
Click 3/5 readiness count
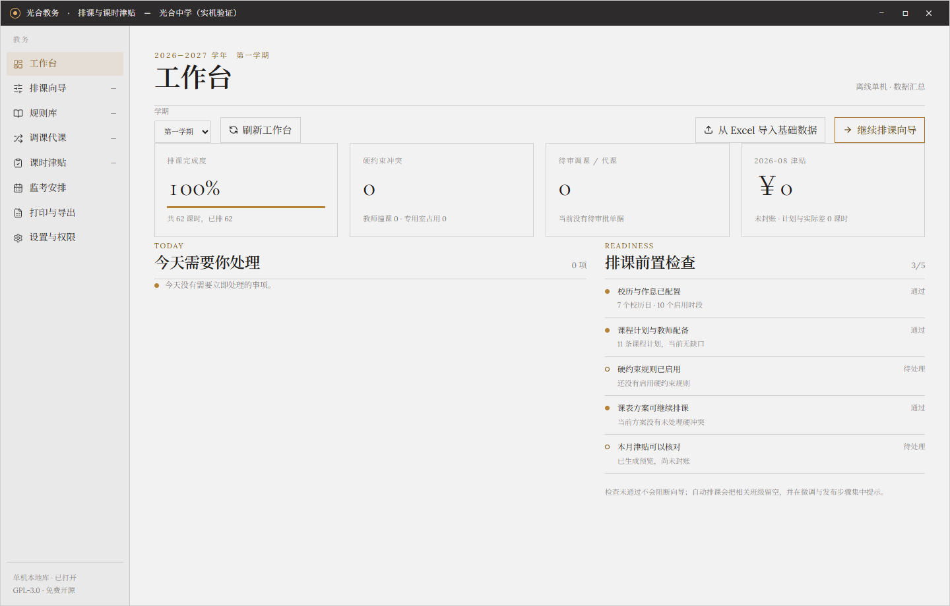(918, 265)
